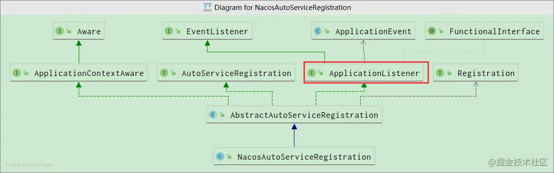Click the annotation icon on FunctionalInterface
Viewport: 554px width, 173px height.
(432, 31)
